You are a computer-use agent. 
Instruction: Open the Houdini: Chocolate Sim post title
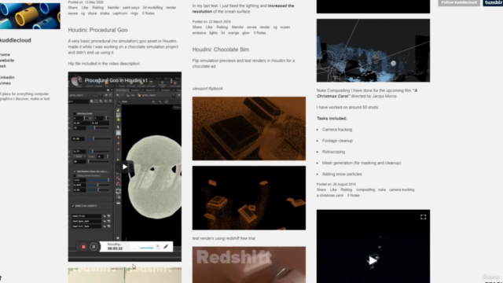click(221, 50)
